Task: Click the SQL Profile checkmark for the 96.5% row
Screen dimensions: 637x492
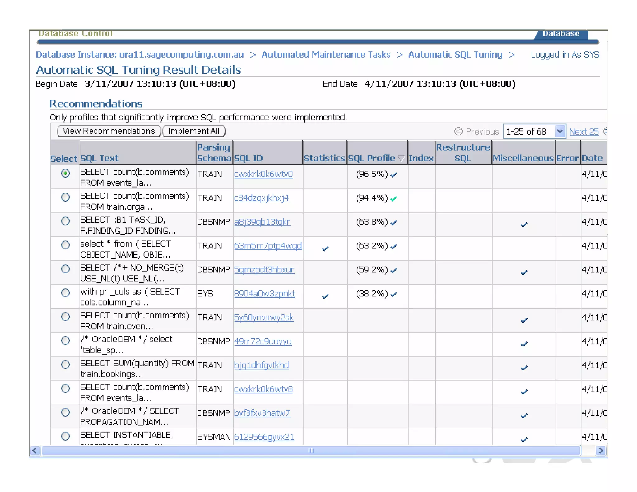Action: coord(394,175)
